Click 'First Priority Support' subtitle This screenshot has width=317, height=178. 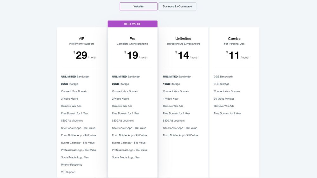[81, 44]
